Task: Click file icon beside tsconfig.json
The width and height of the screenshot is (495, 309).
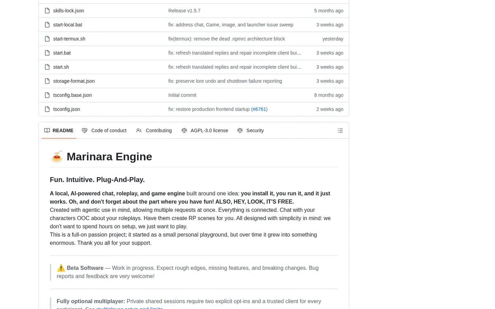Action: (x=47, y=109)
